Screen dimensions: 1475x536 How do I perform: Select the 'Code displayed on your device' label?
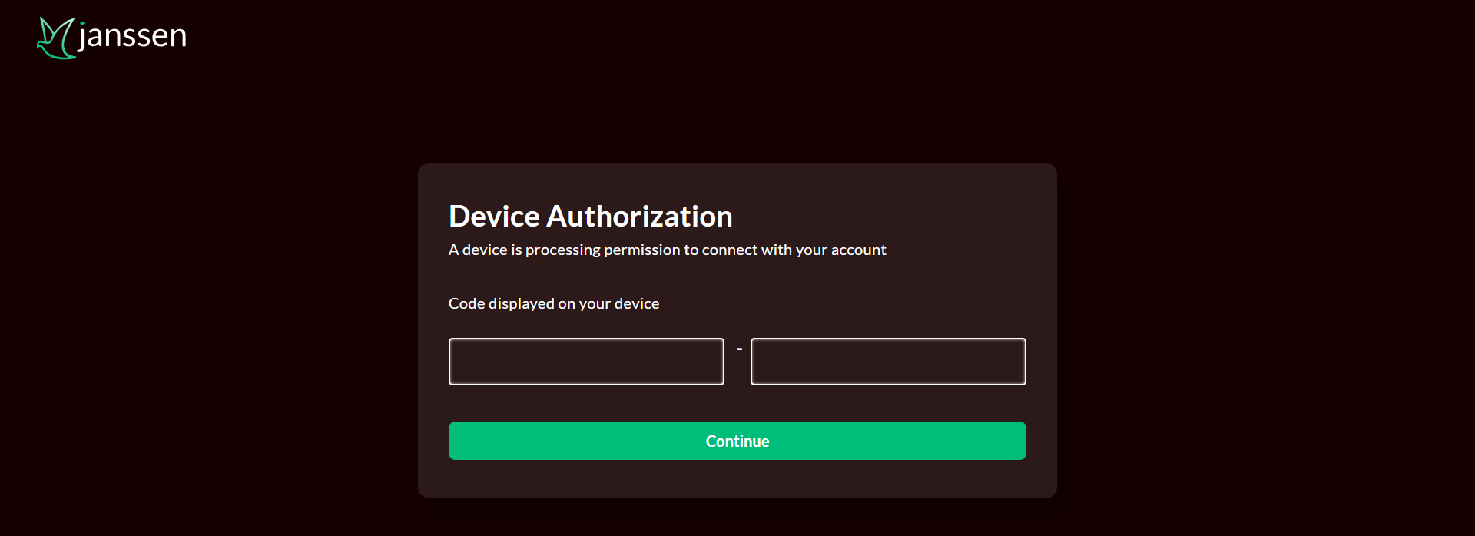tap(553, 303)
